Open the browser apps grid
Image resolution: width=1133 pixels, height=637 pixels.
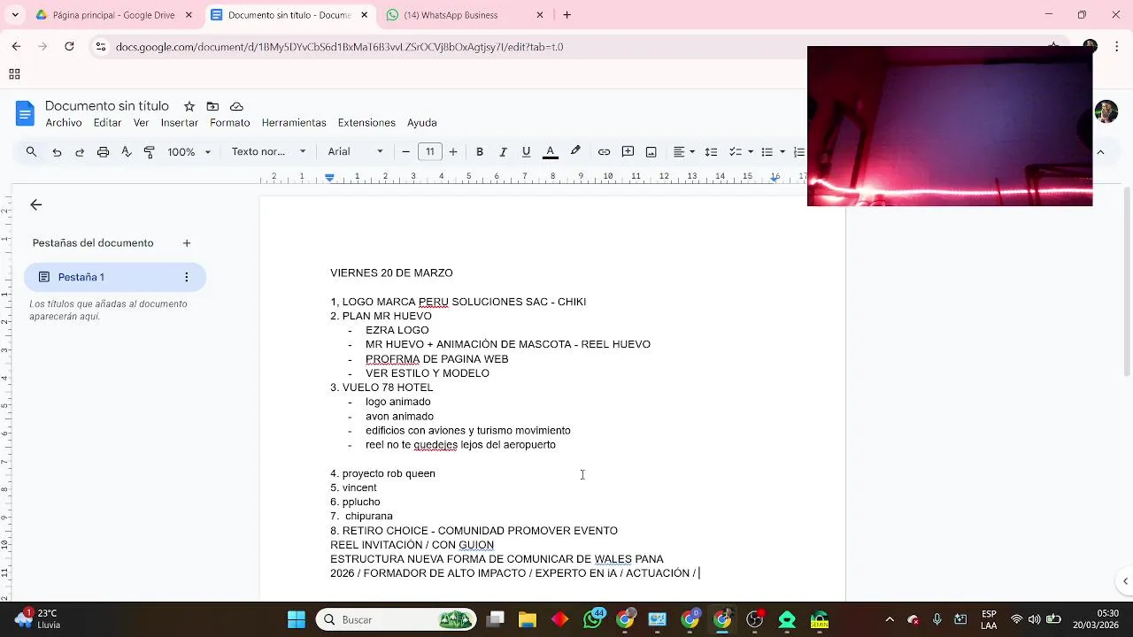(14, 75)
